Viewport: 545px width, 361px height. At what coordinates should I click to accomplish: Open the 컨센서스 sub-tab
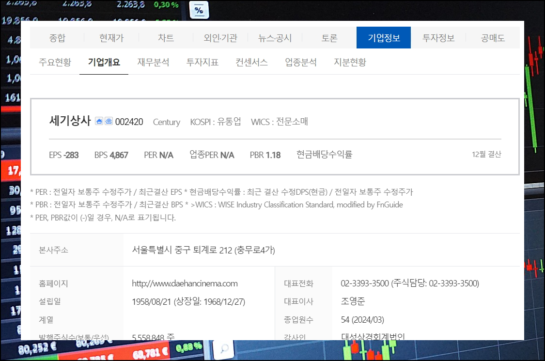pyautogui.click(x=251, y=62)
